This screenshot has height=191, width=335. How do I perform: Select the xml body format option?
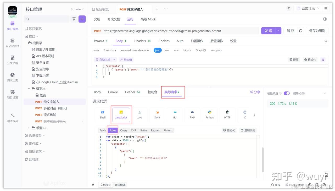click(167, 50)
